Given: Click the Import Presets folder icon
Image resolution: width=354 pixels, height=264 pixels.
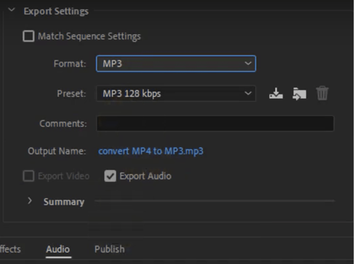Looking at the screenshot, I should [299, 93].
